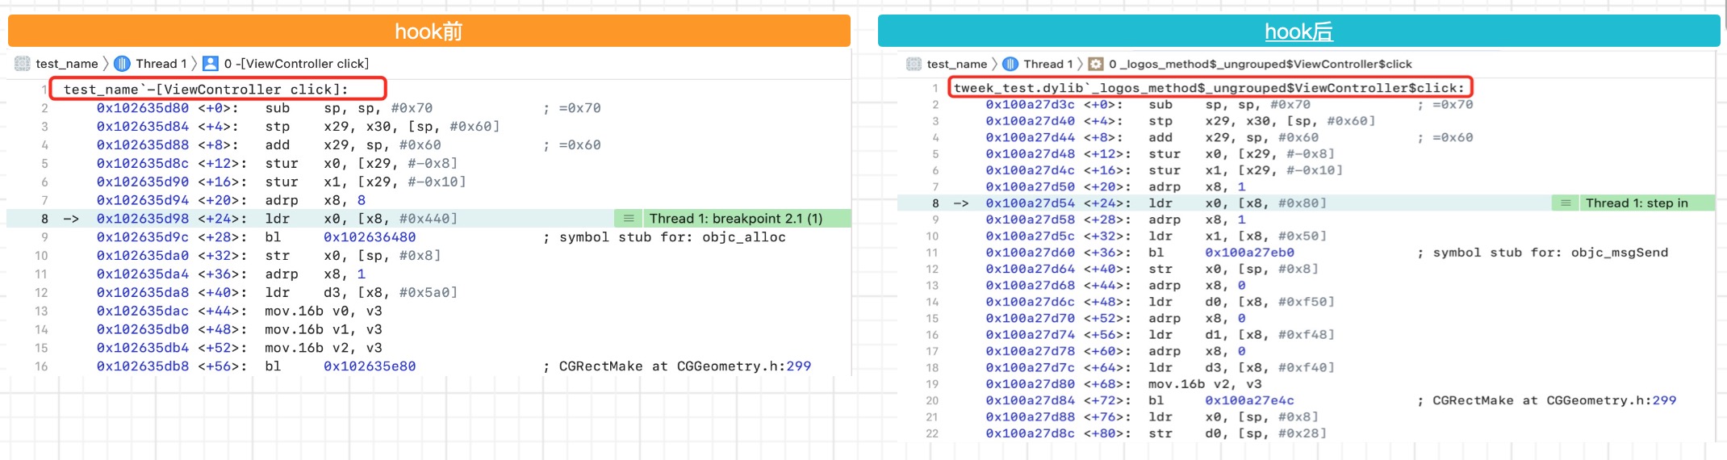Click the lines icon beside step in annotation

pyautogui.click(x=1566, y=203)
